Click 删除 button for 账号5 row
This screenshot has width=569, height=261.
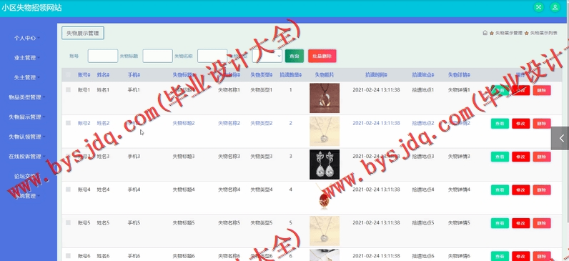pos(542,223)
